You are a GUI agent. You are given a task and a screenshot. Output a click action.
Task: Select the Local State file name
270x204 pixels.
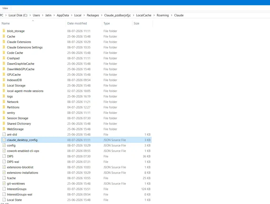[14, 200]
